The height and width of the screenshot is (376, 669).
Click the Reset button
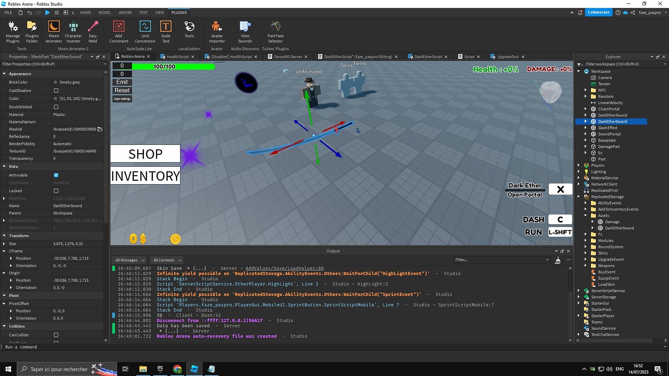[x=122, y=90]
